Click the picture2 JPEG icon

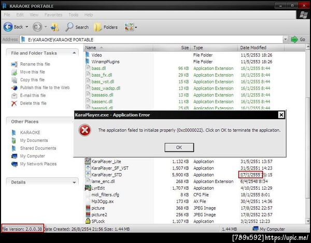(88, 215)
